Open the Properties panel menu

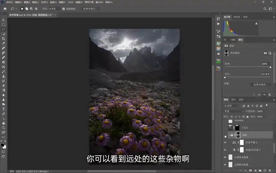[x=274, y=40]
